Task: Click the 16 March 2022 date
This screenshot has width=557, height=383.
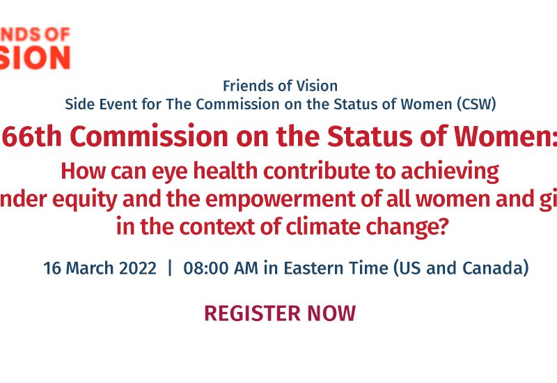Action: (x=100, y=269)
